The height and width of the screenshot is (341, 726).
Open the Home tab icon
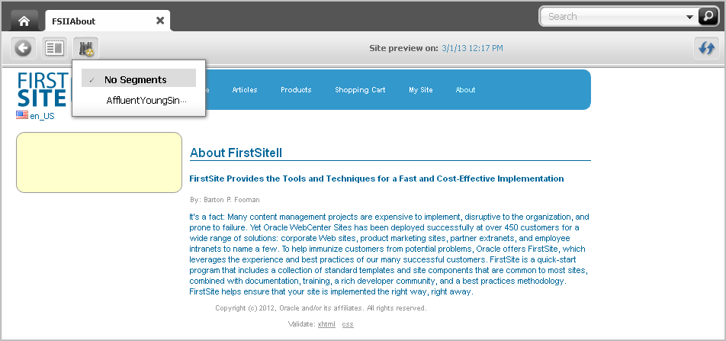click(x=24, y=21)
